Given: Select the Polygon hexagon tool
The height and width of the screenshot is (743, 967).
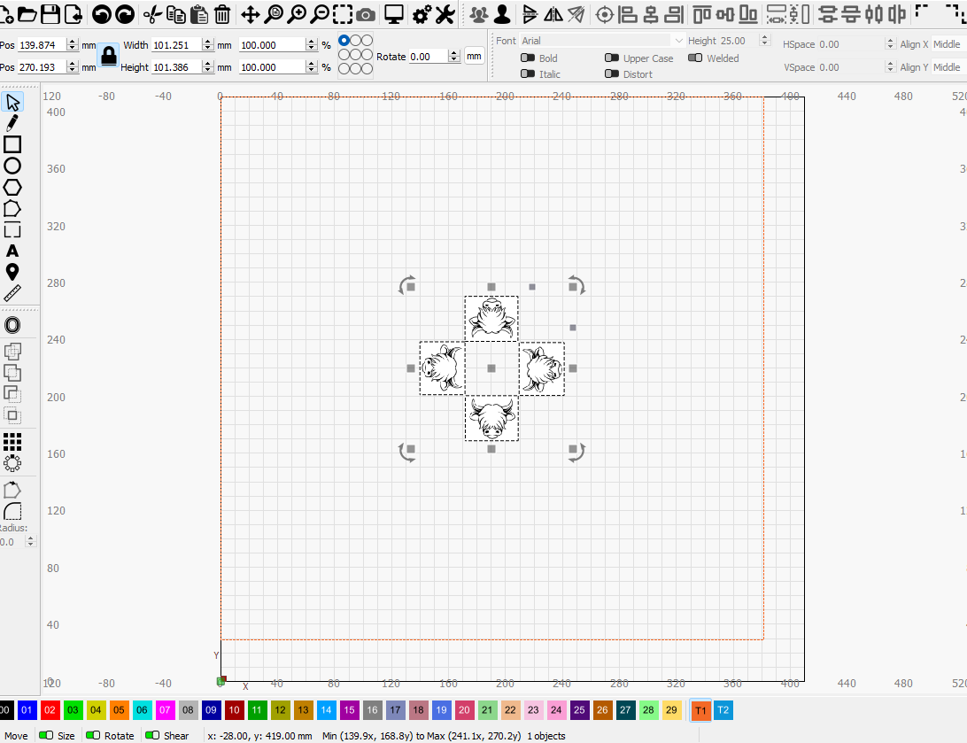Looking at the screenshot, I should (x=12, y=188).
